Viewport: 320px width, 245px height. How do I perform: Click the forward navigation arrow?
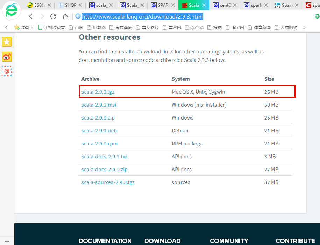click(42, 16)
